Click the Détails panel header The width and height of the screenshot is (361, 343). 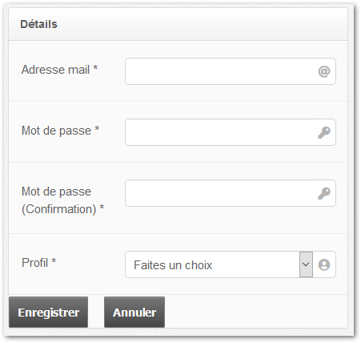pos(178,24)
